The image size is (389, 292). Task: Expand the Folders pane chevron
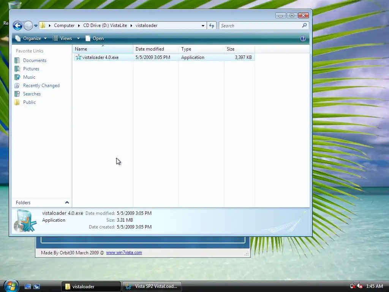(x=67, y=202)
